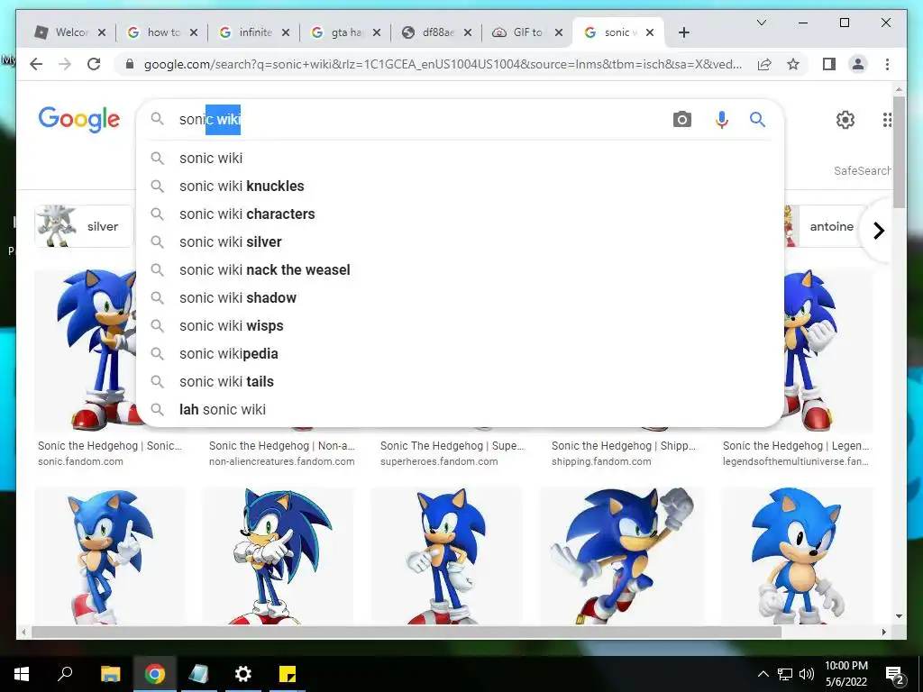Open the Windows Start menu
Screen dimensions: 923x692
pyautogui.click(x=22, y=674)
